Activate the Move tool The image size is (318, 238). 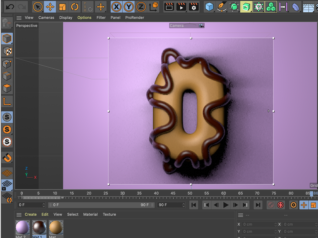coord(50,7)
